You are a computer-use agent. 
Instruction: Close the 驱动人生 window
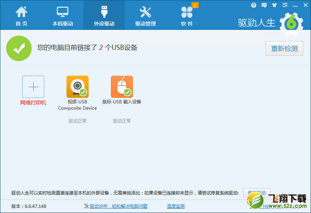coord(305,5)
